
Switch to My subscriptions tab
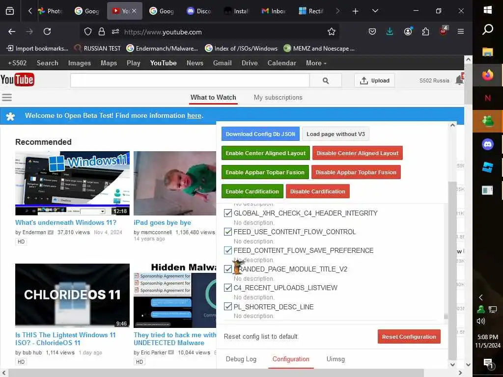tap(278, 98)
